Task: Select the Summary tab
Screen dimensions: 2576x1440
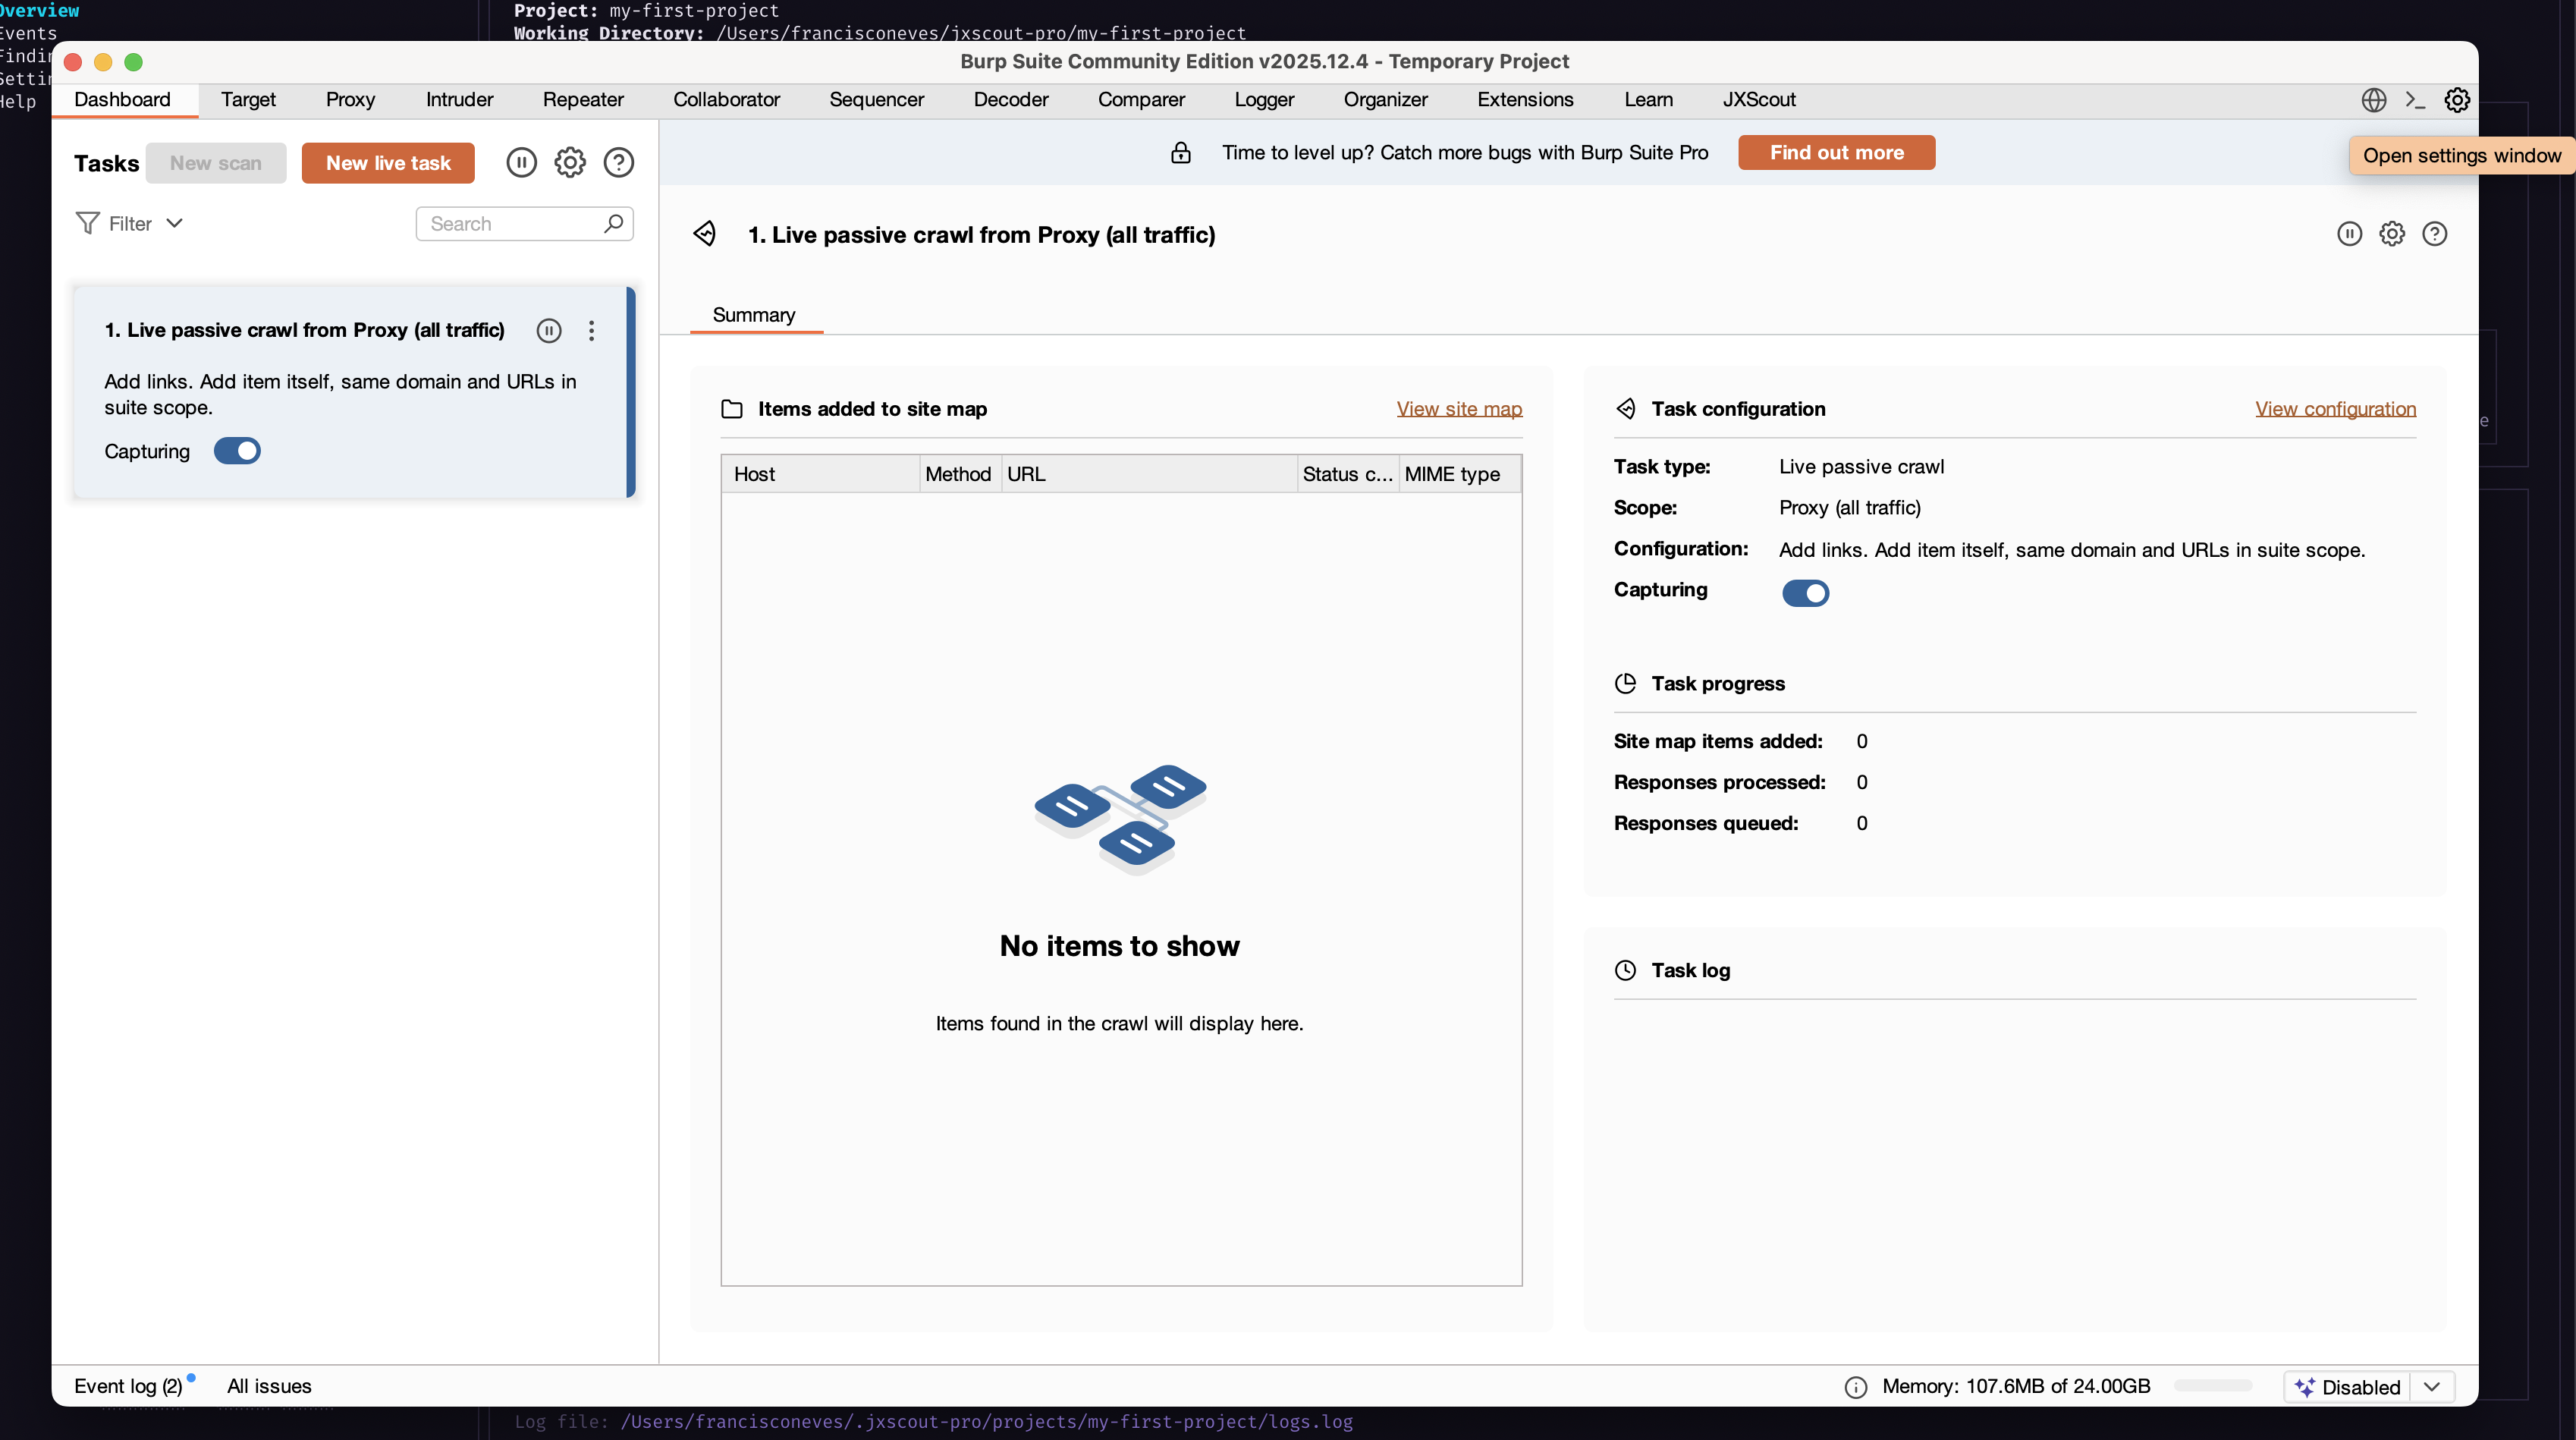Action: [754, 315]
